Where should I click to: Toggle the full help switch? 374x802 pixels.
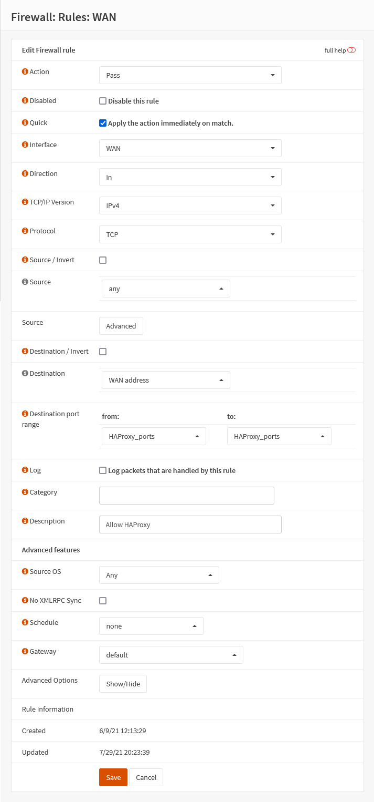(351, 50)
